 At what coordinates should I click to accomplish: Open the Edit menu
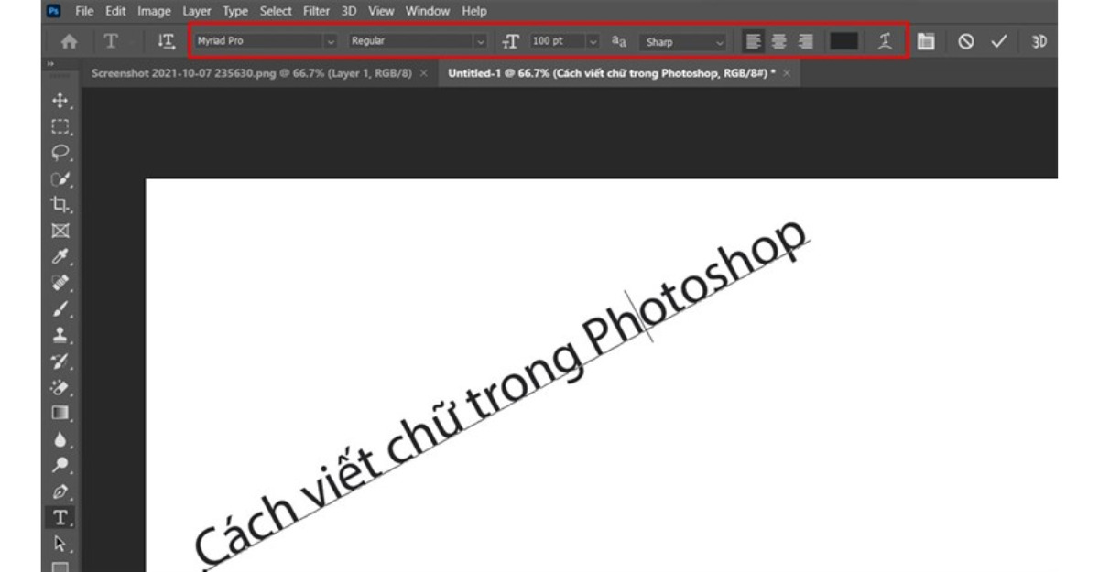[x=116, y=12]
